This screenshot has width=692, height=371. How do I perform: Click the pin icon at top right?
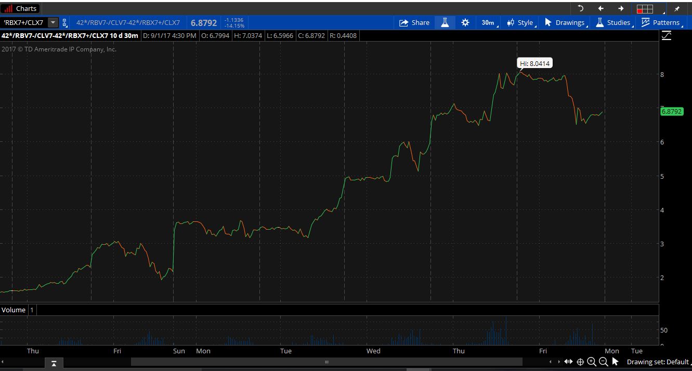(x=677, y=9)
